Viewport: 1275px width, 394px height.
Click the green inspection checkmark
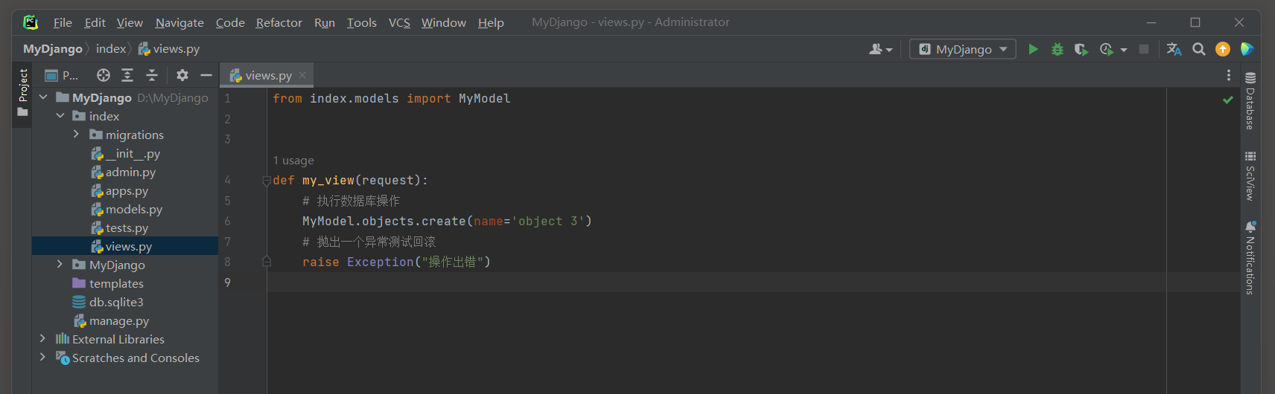(x=1227, y=100)
